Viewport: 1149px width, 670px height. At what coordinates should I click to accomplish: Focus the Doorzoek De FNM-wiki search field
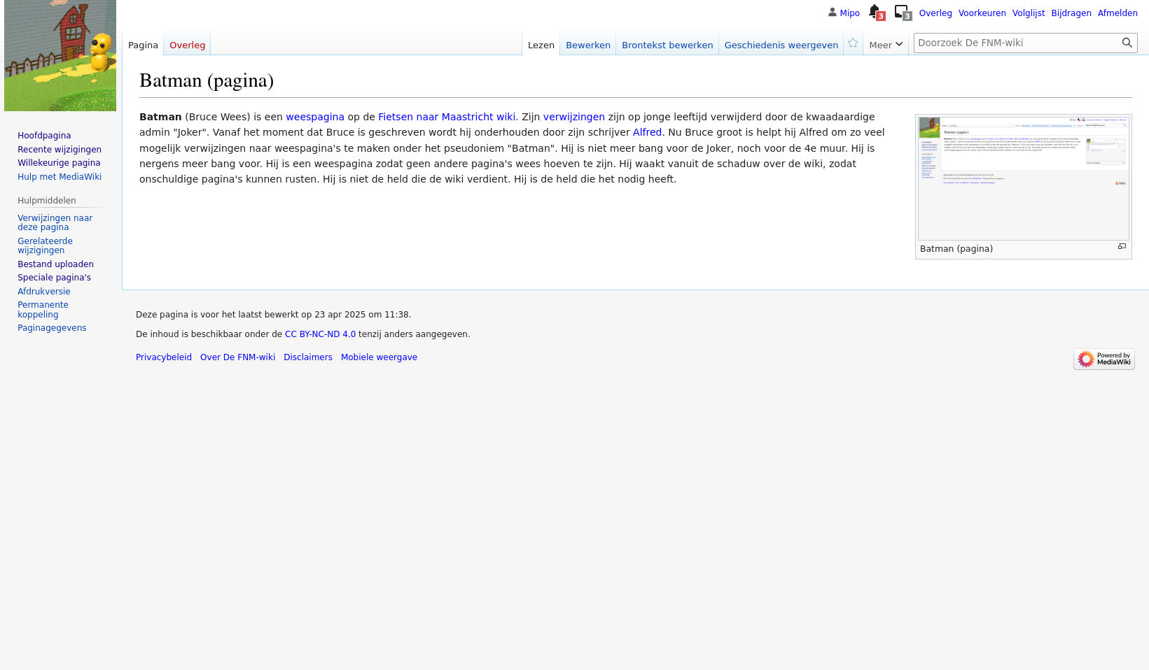pos(1015,43)
